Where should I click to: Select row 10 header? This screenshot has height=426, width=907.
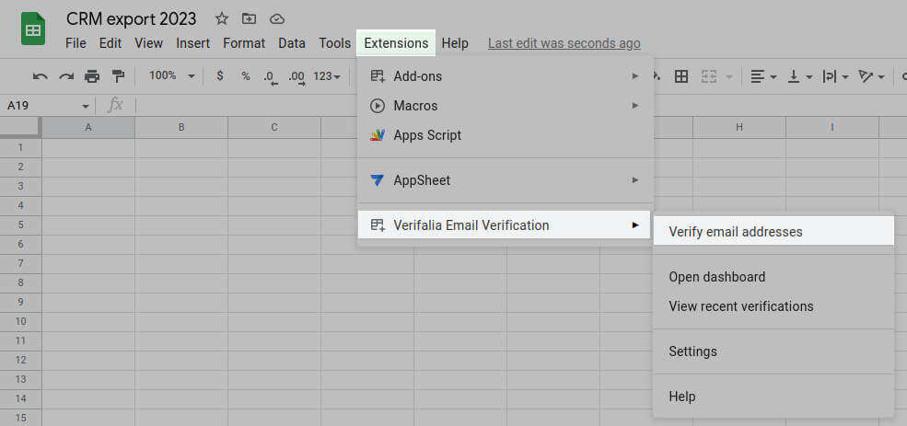[x=21, y=321]
